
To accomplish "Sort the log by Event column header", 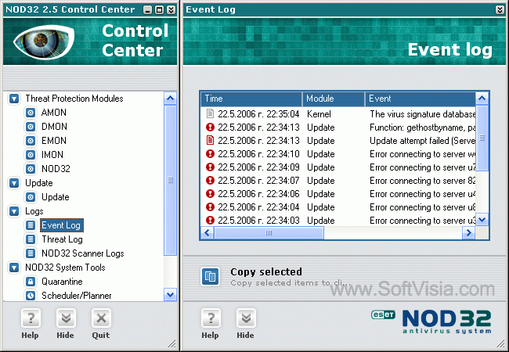I will (421, 99).
